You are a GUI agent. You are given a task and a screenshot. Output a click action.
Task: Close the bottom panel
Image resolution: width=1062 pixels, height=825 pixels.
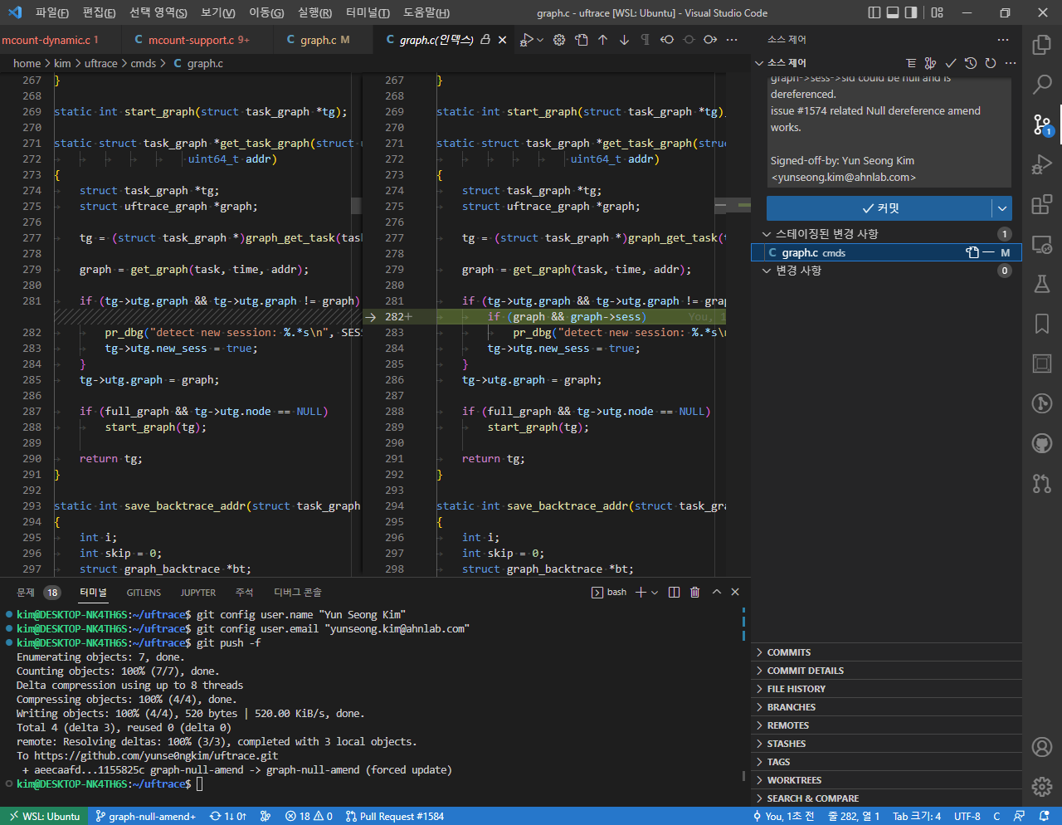(735, 592)
